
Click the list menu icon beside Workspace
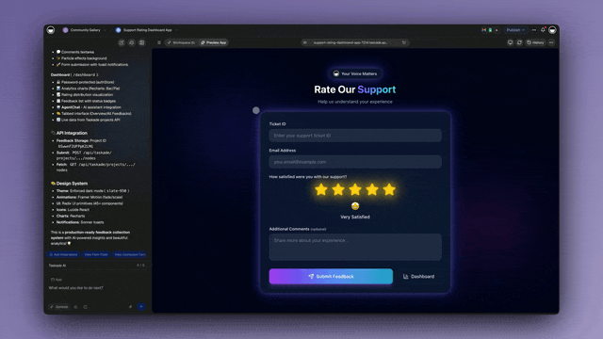tap(159, 42)
